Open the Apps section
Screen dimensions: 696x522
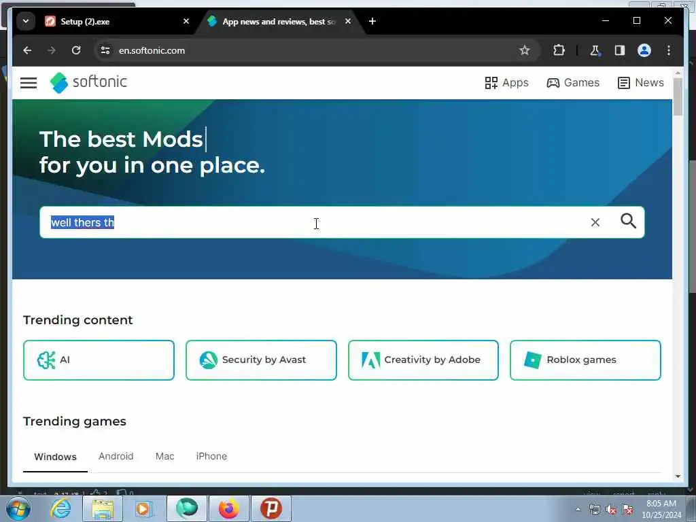pyautogui.click(x=506, y=82)
